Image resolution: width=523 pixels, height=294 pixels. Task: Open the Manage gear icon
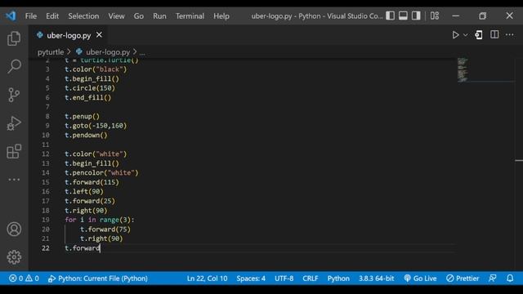point(14,257)
